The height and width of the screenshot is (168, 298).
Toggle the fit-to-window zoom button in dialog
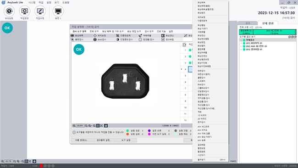click(98, 126)
